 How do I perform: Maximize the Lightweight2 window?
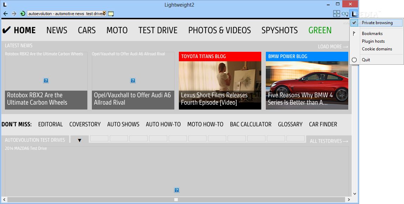[x=337, y=4]
